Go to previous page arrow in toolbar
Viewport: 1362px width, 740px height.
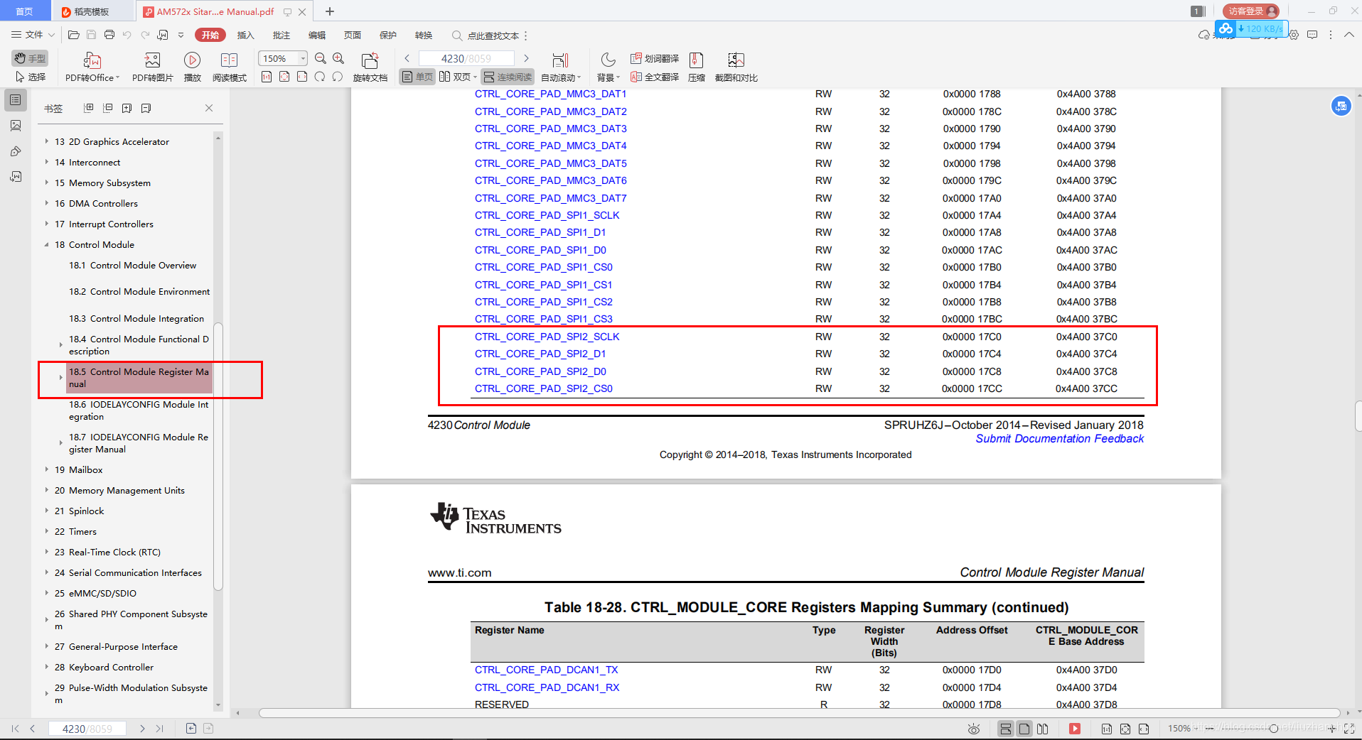tap(407, 58)
